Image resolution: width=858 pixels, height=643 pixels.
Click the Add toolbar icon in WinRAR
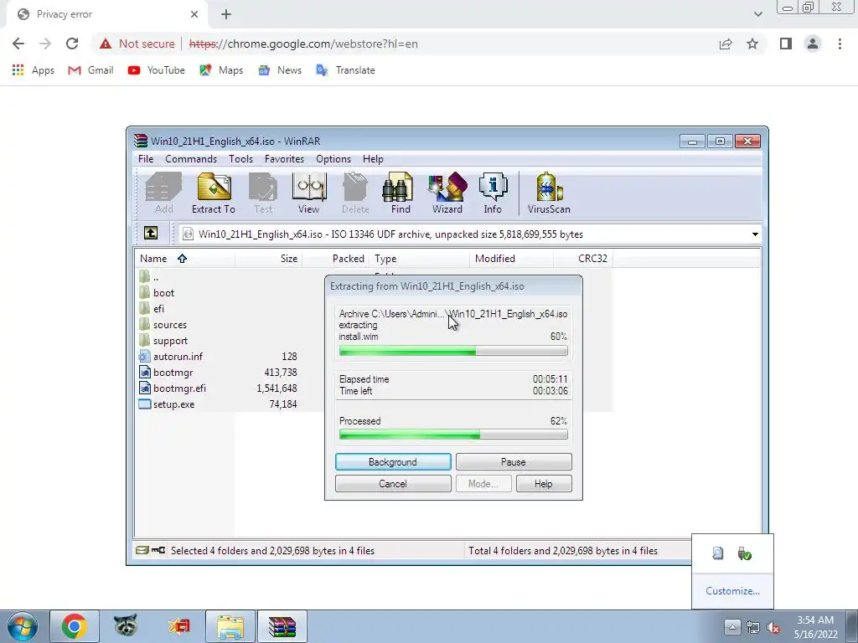pos(163,193)
